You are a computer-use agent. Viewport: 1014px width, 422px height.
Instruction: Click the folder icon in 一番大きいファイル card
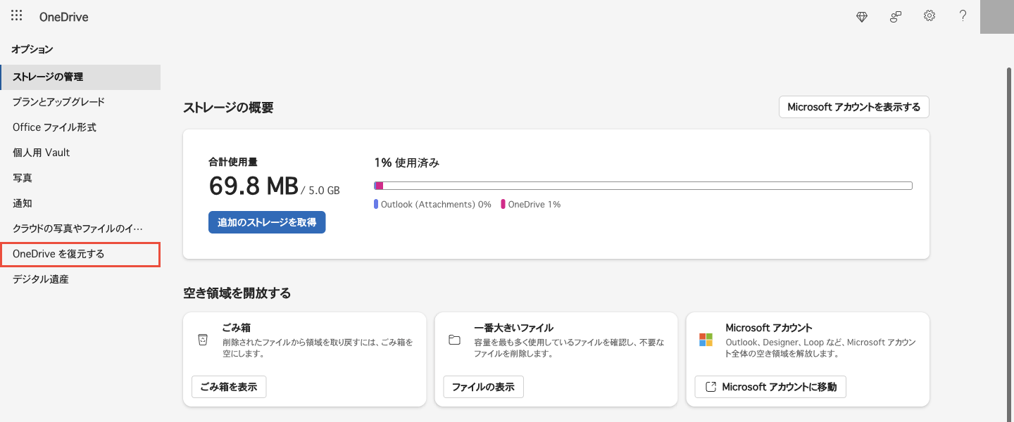pyautogui.click(x=454, y=340)
